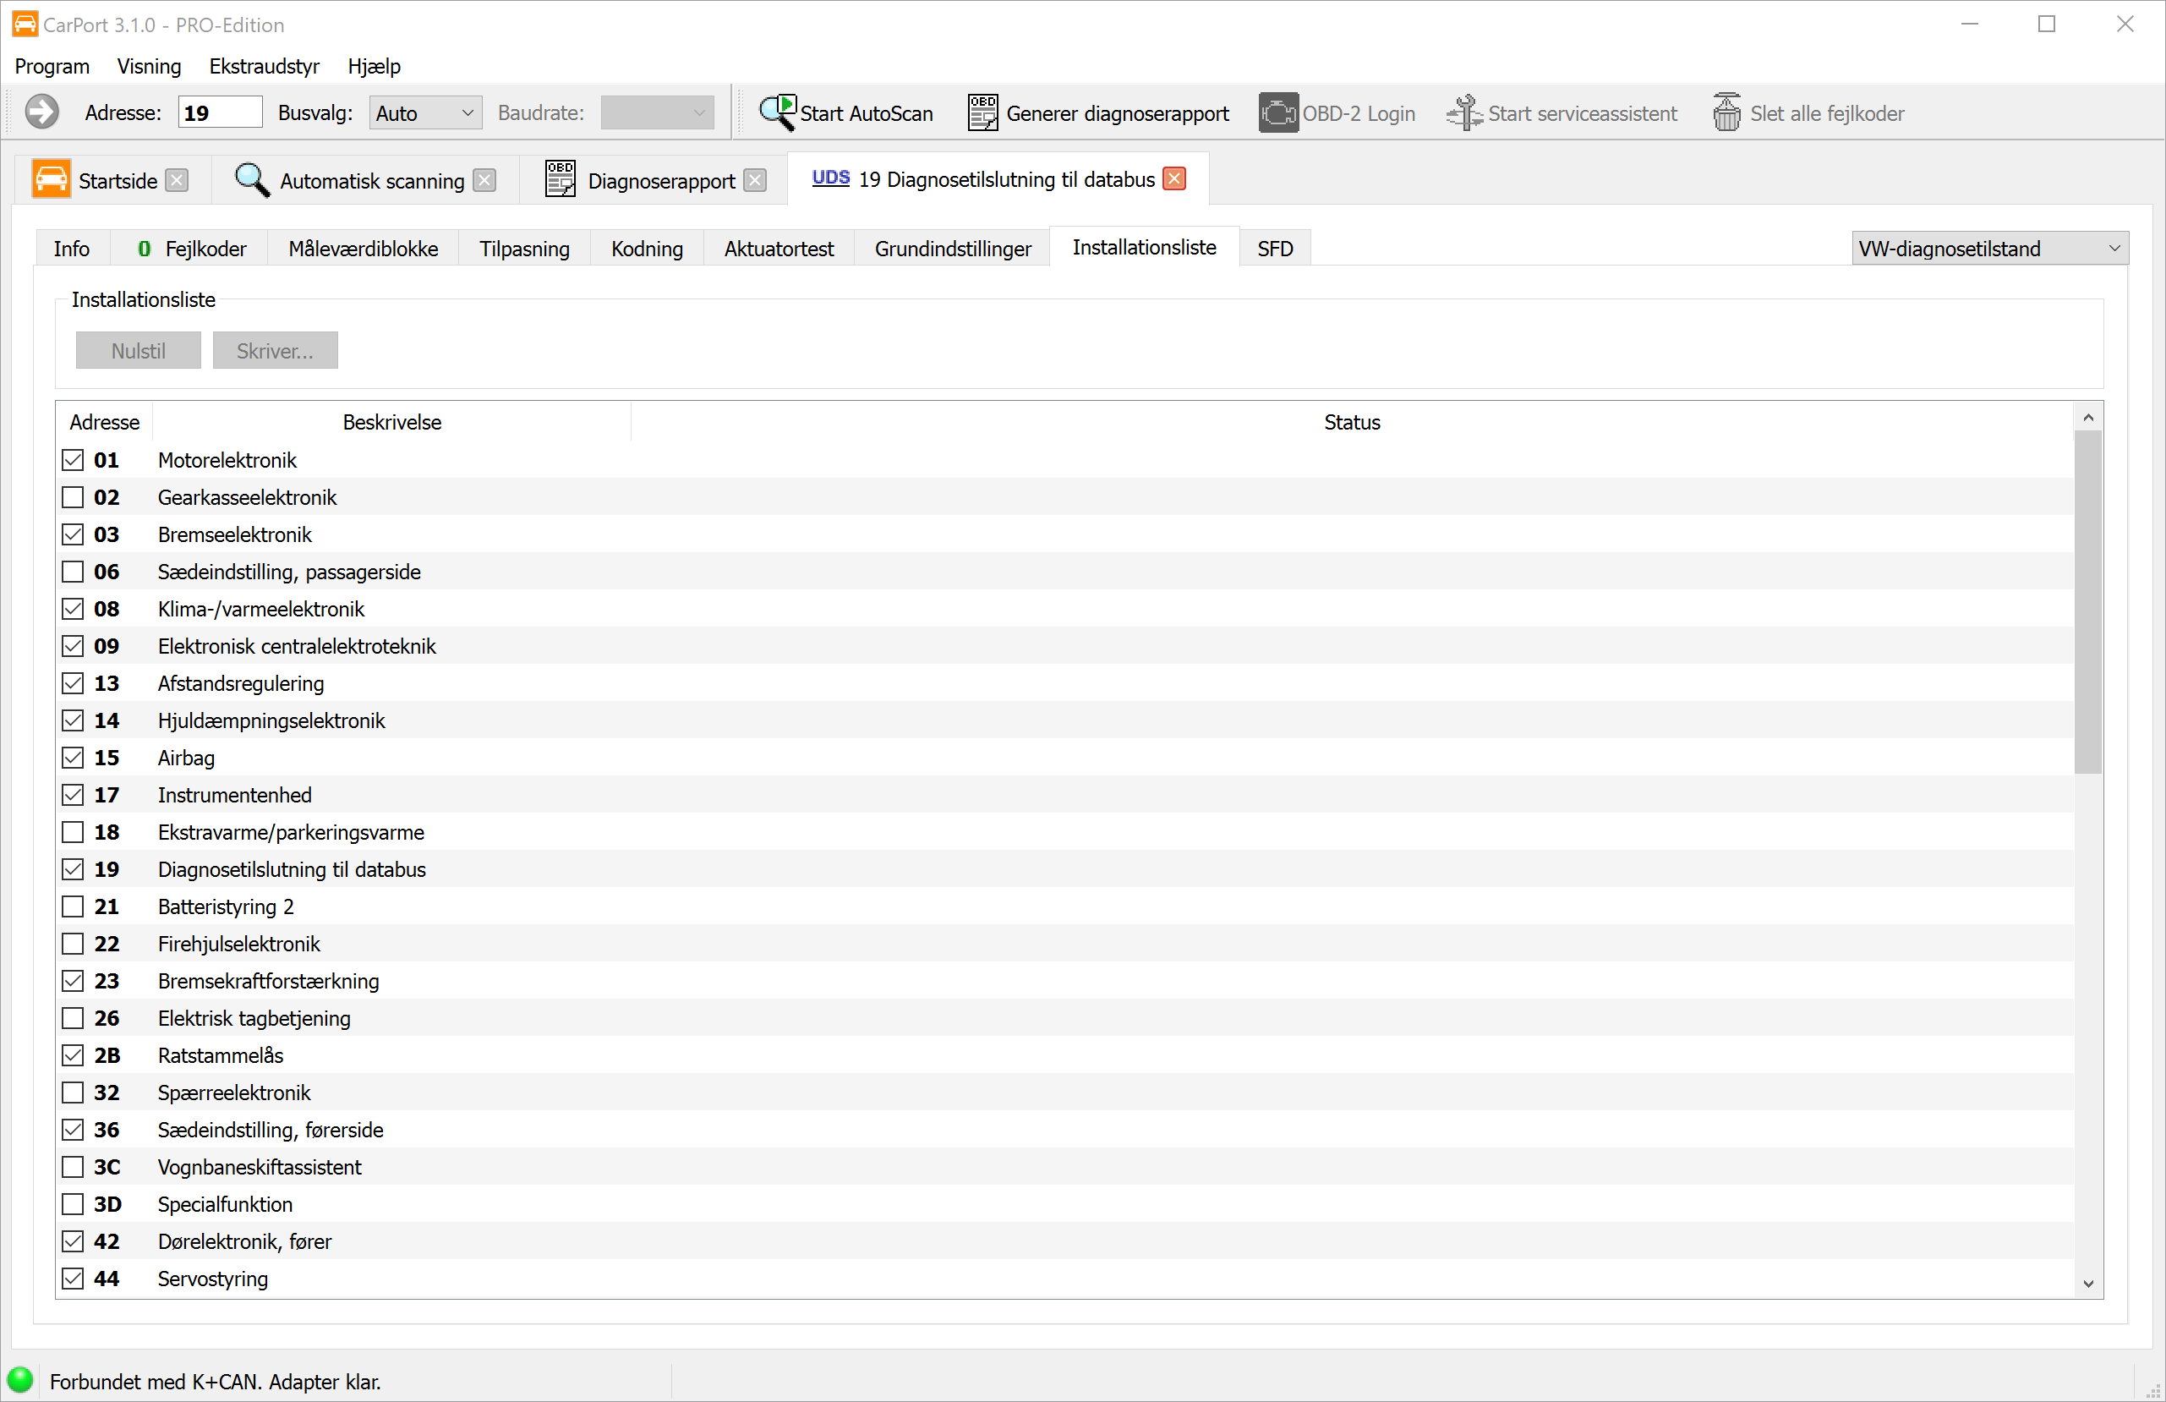This screenshot has height=1402, width=2166.
Task: Enable checkbox for 02 Gearkasseelektronik
Action: 73,497
